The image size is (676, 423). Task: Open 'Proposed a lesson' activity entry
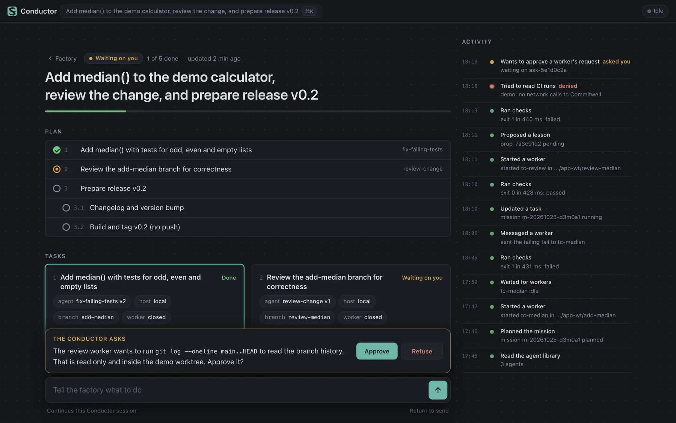click(x=546, y=139)
